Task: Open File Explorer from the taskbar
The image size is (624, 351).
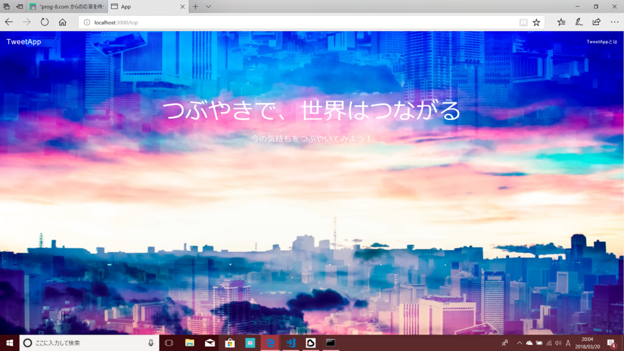Action: (190, 342)
